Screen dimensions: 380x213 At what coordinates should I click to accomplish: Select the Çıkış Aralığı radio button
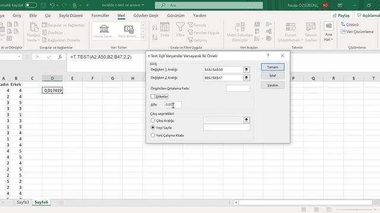coord(153,120)
